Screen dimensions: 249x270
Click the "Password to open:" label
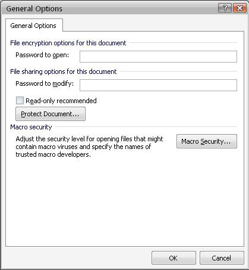point(42,55)
